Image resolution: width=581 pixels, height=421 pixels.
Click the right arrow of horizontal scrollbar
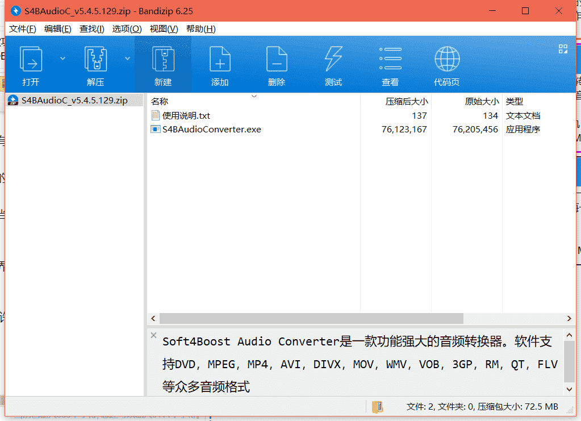(569, 318)
